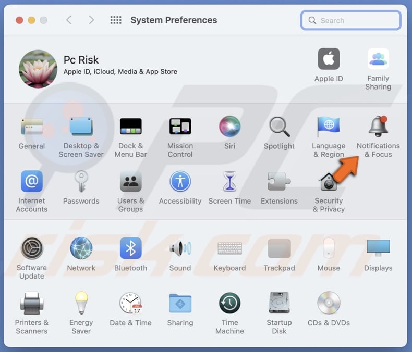
Task: Open Mission Control settings
Action: (x=180, y=127)
